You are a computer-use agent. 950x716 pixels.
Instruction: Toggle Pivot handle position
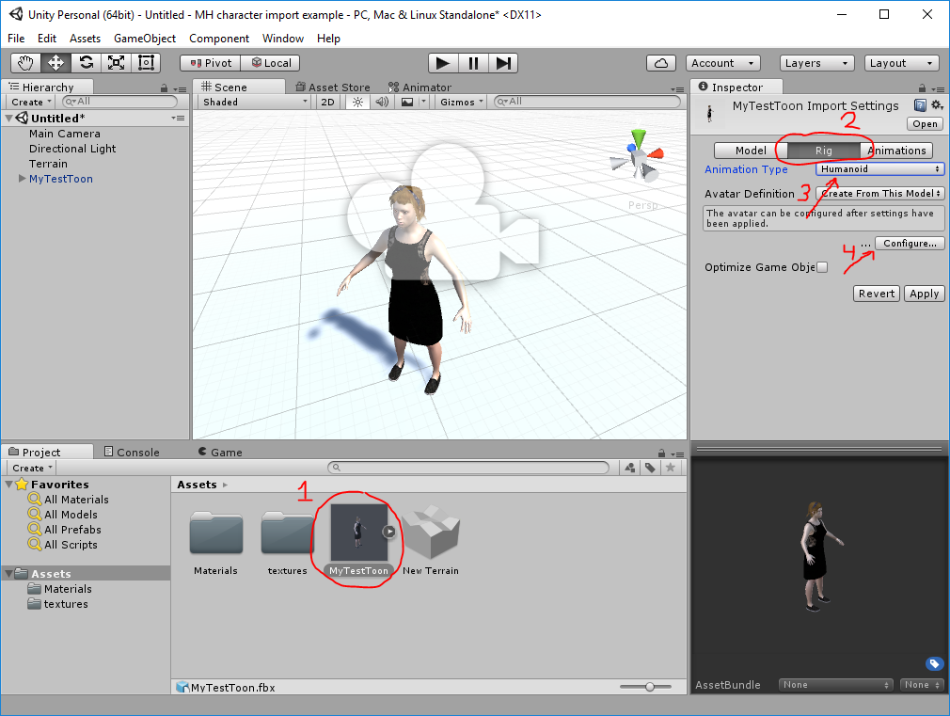[211, 63]
